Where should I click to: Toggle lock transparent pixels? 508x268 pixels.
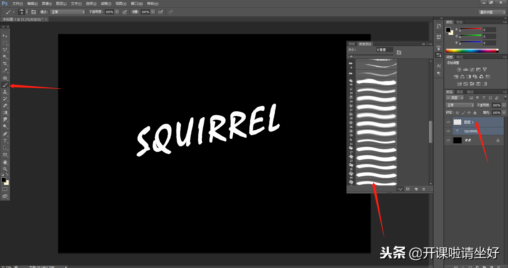click(457, 113)
